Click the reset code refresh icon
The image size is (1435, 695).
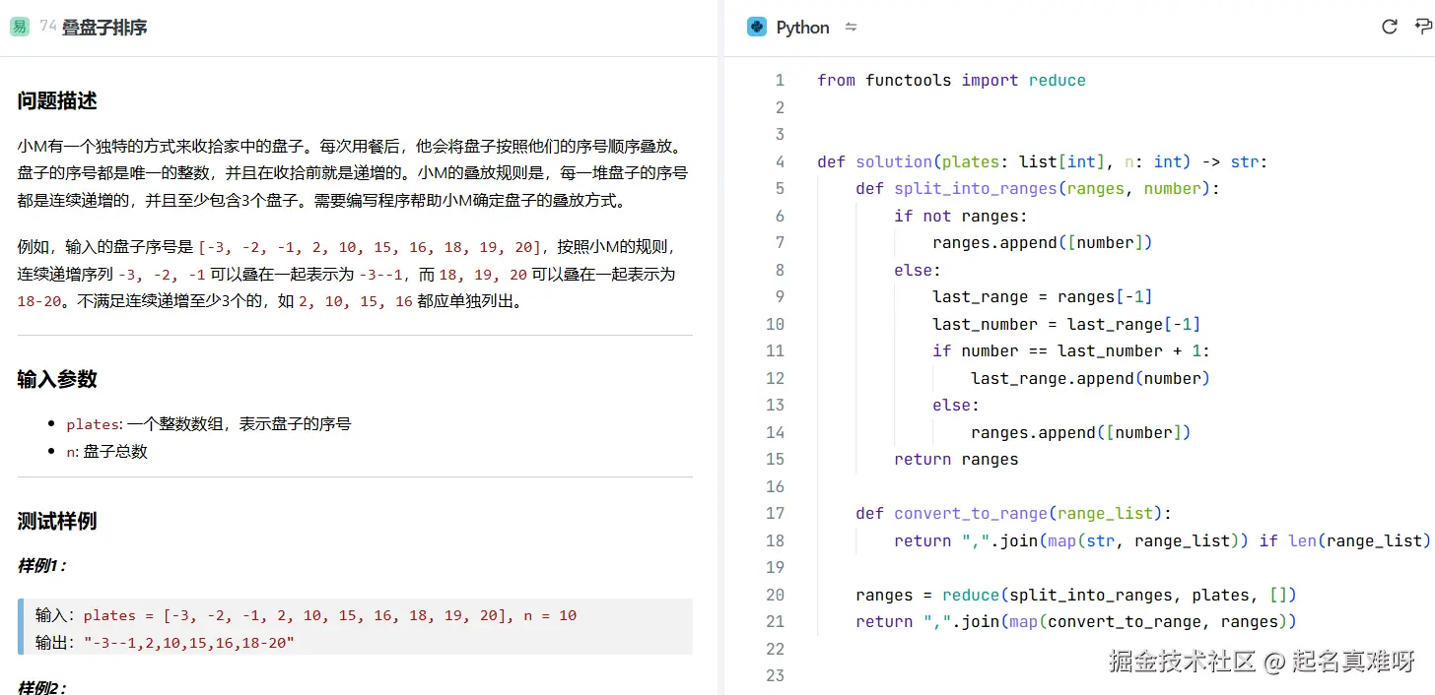[x=1389, y=27]
